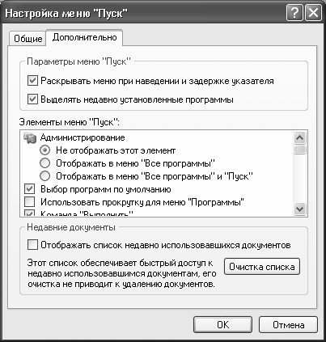326x342 pixels.
Task: Click the question mark help button
Action: (294, 13)
